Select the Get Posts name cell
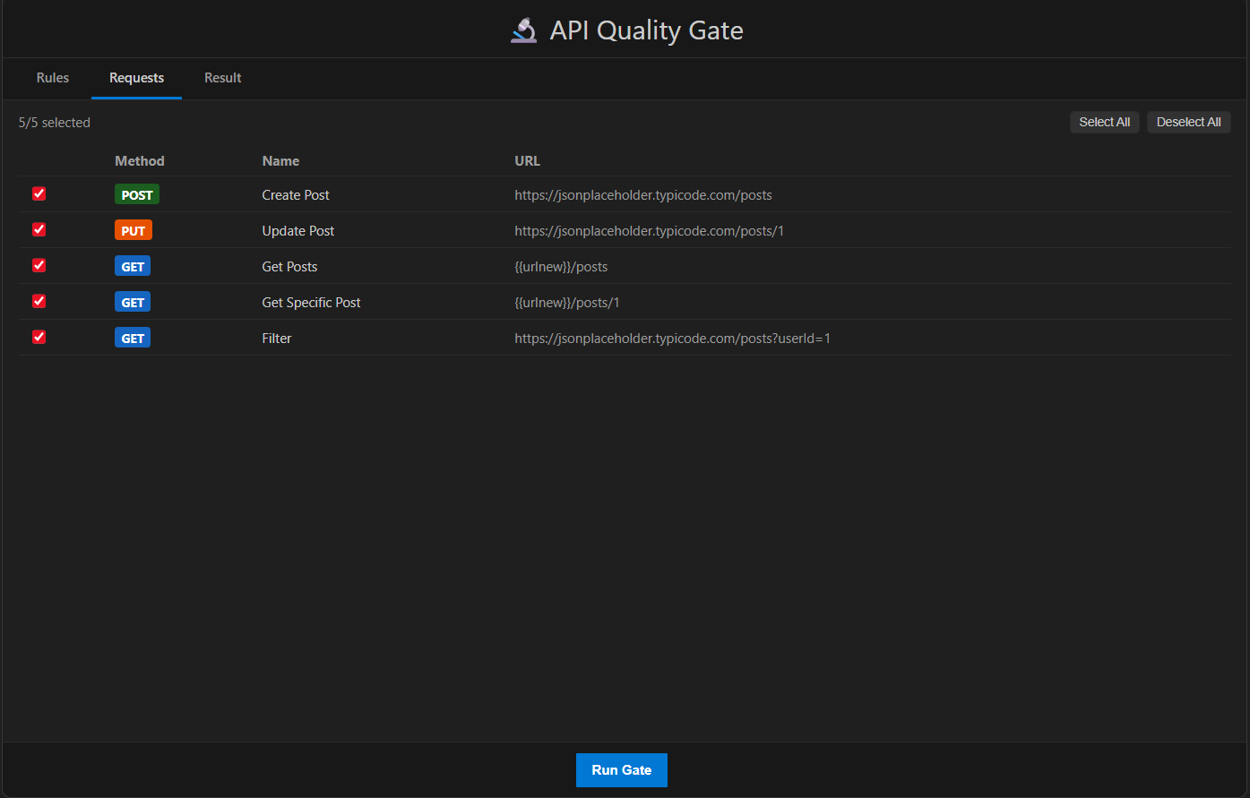Image resolution: width=1250 pixels, height=798 pixels. (x=289, y=266)
